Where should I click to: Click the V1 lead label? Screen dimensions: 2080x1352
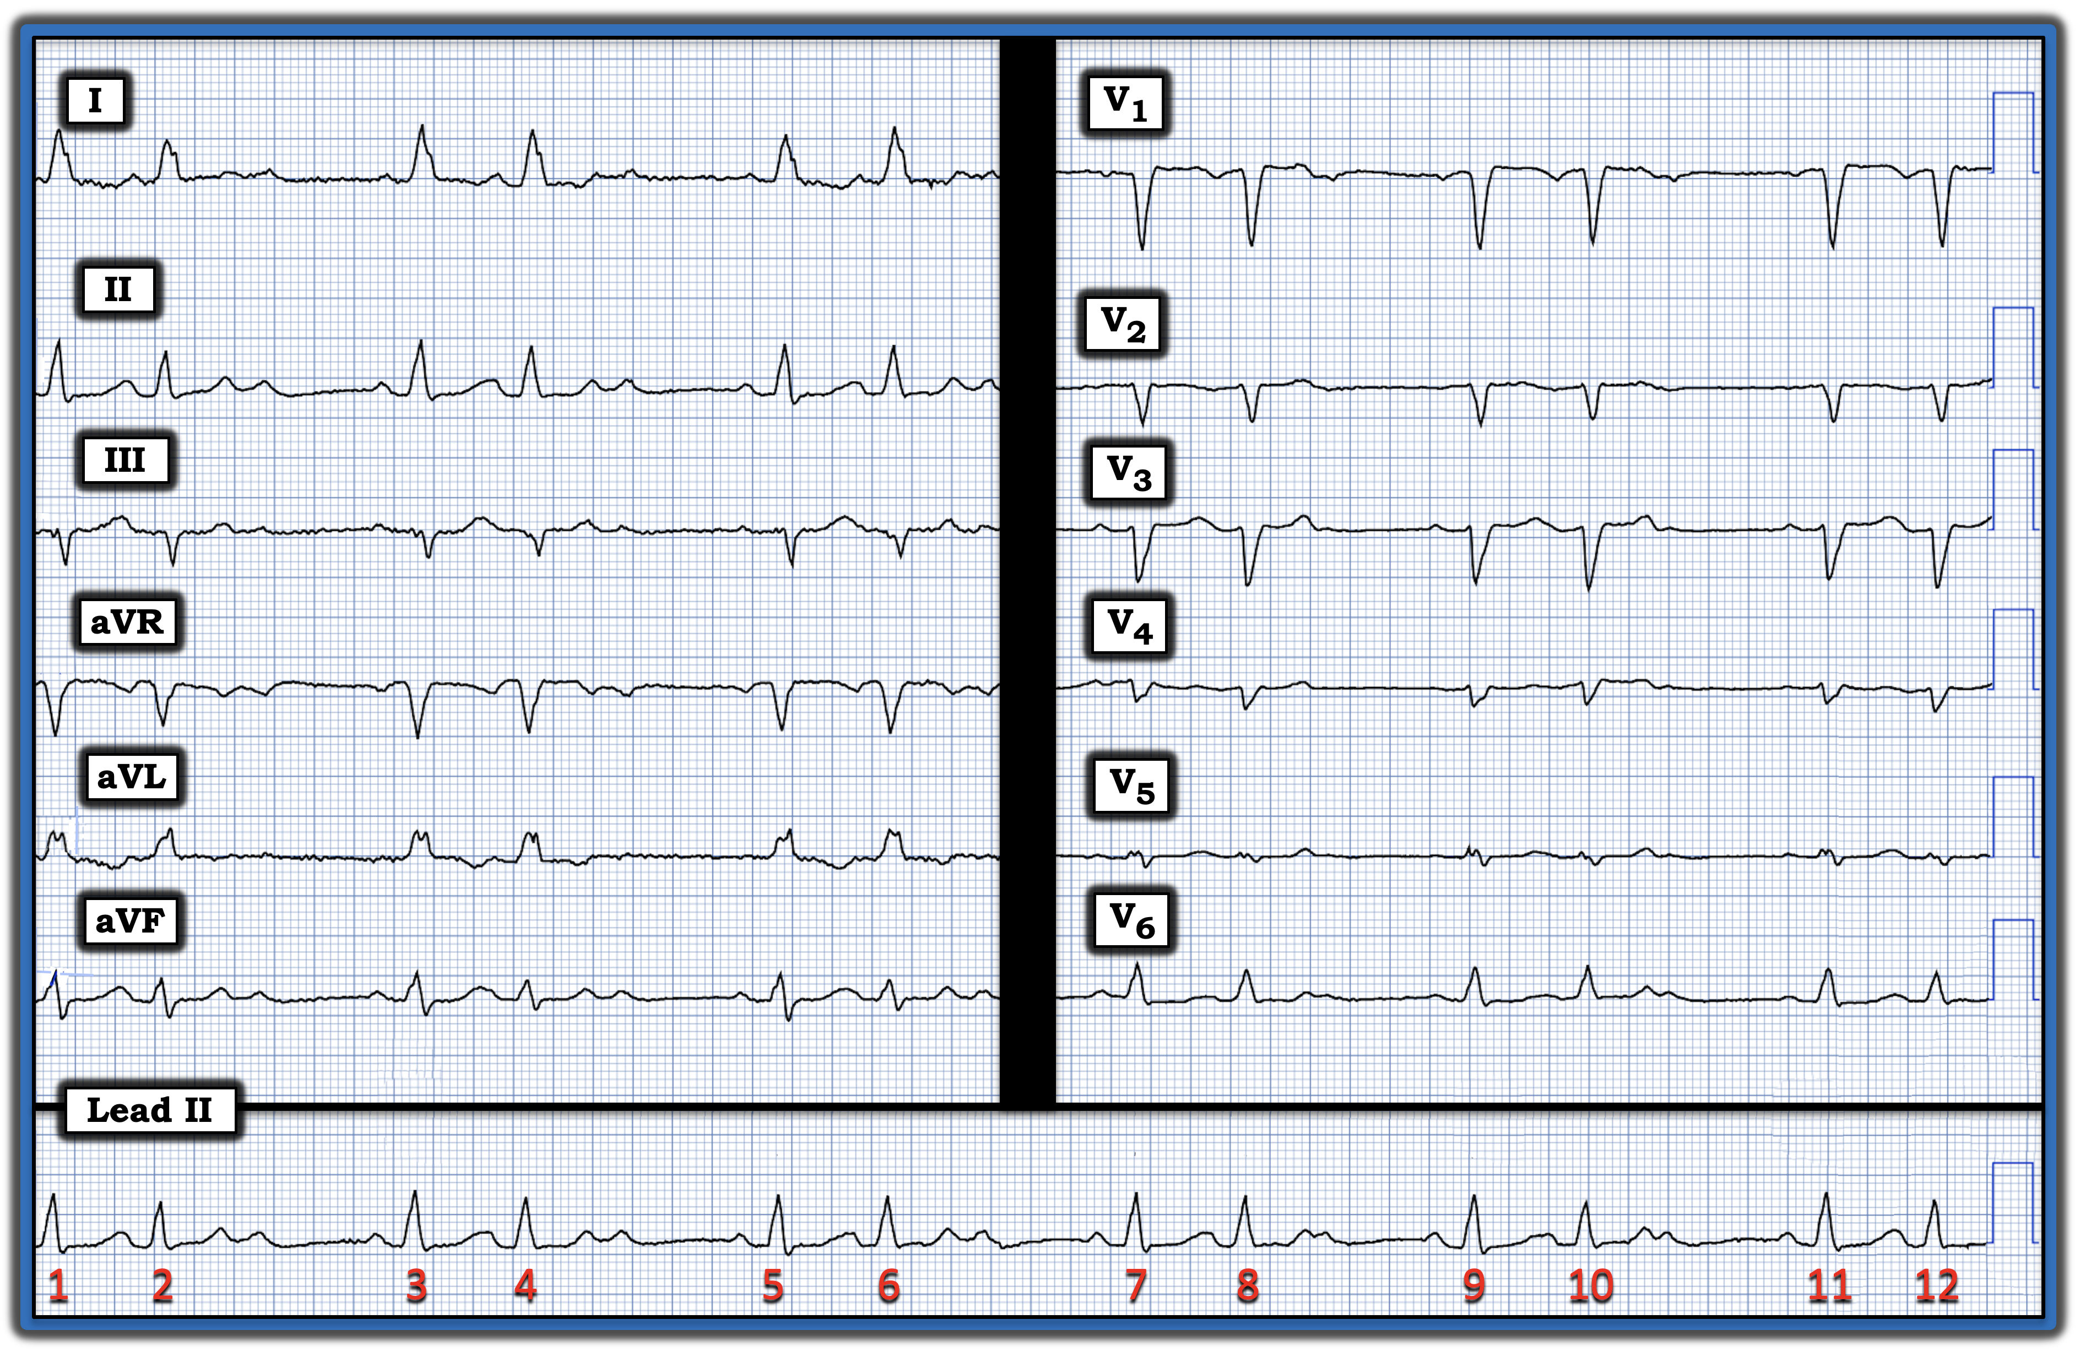click(1125, 102)
